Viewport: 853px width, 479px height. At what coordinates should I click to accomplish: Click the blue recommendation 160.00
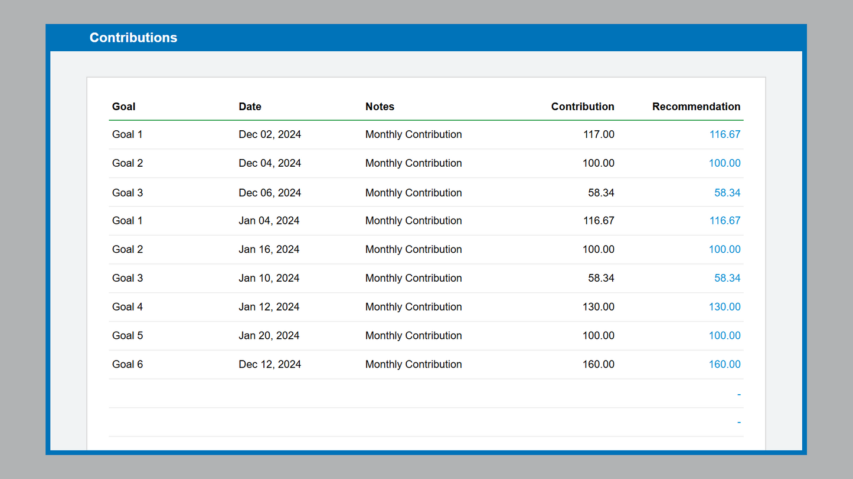point(725,365)
